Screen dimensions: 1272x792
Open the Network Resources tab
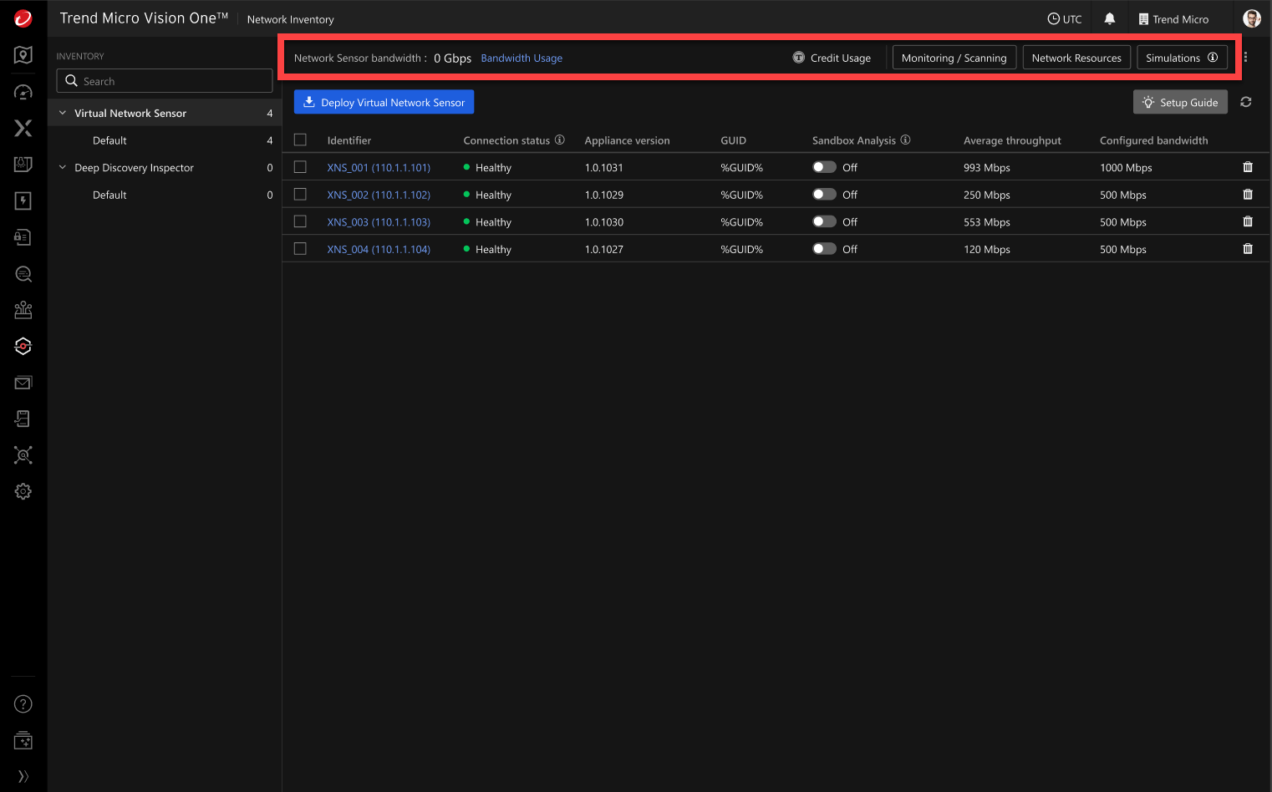(1076, 58)
